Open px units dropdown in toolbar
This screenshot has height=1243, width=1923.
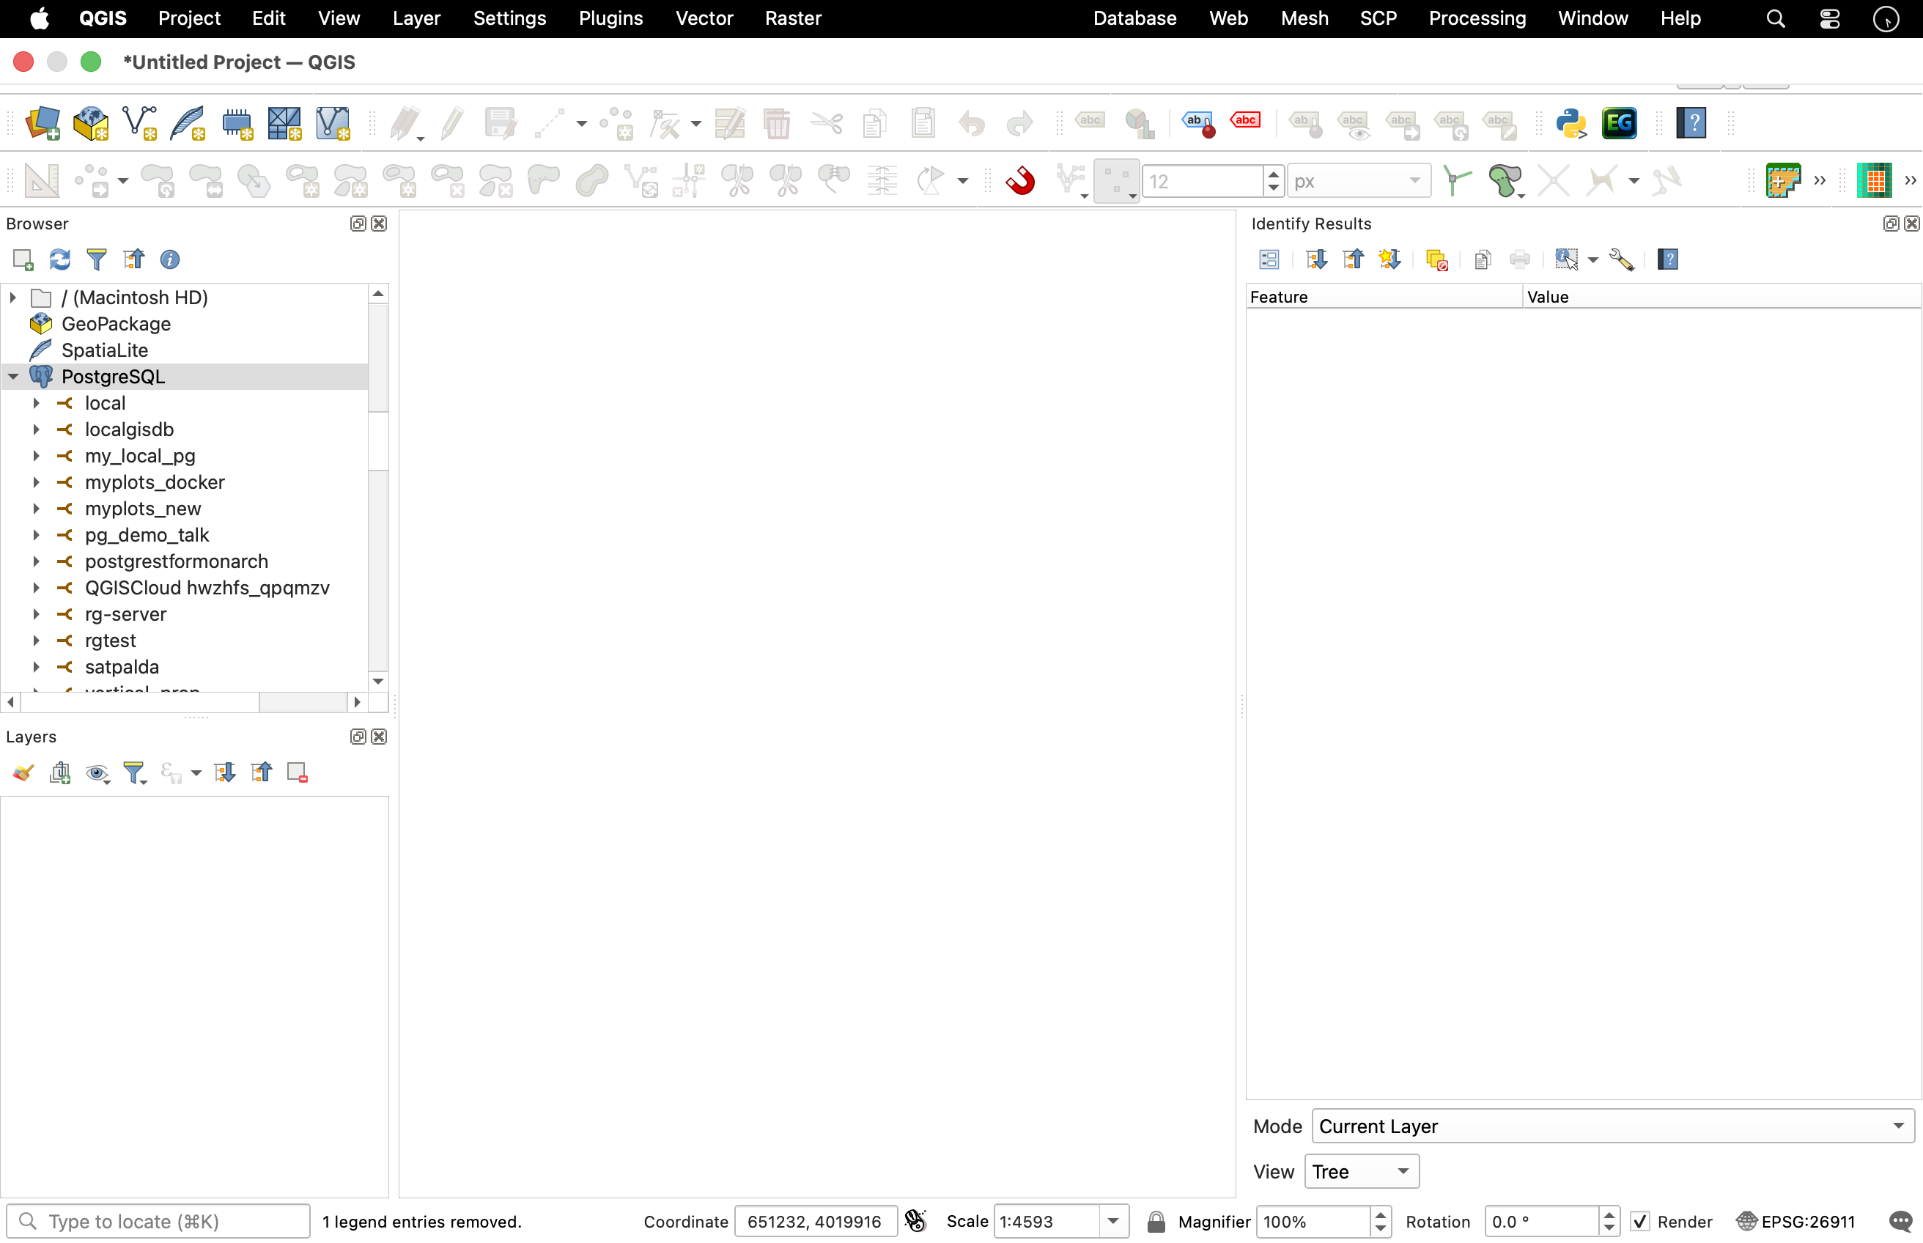pyautogui.click(x=1359, y=181)
